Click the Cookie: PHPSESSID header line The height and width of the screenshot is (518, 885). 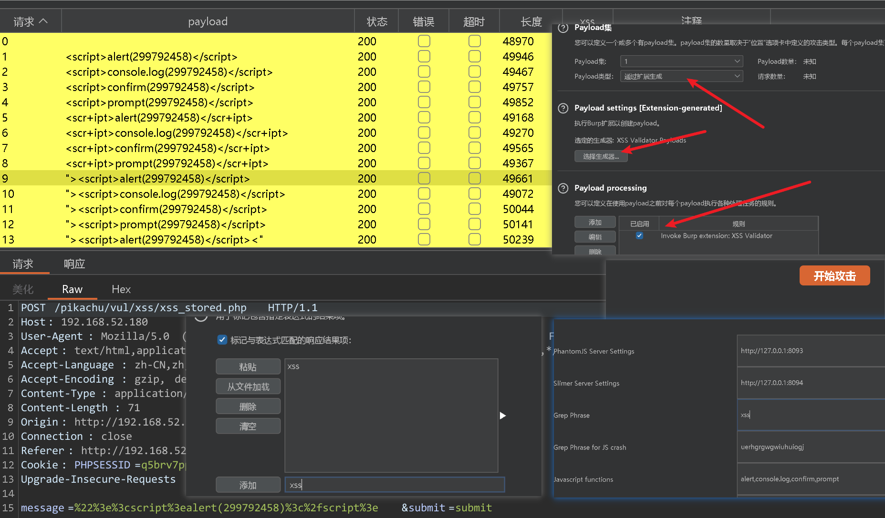tap(103, 465)
